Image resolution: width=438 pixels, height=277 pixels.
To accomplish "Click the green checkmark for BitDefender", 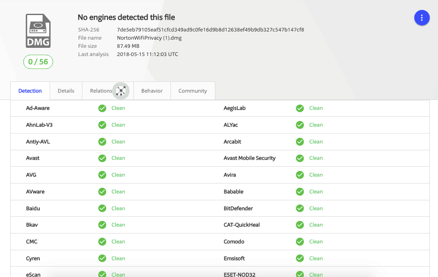I will coord(300,209).
